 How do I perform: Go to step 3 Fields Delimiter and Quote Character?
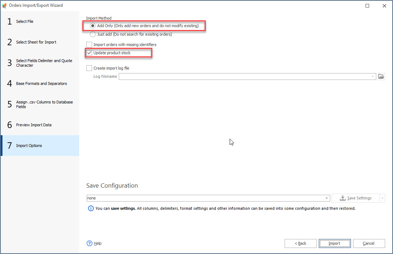40,63
